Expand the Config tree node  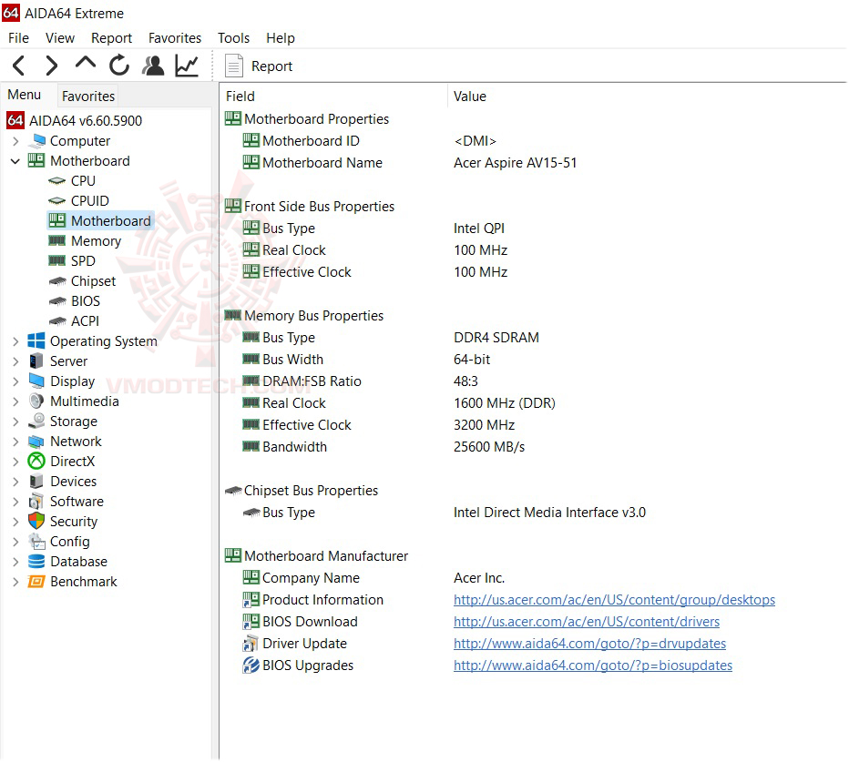pos(15,542)
